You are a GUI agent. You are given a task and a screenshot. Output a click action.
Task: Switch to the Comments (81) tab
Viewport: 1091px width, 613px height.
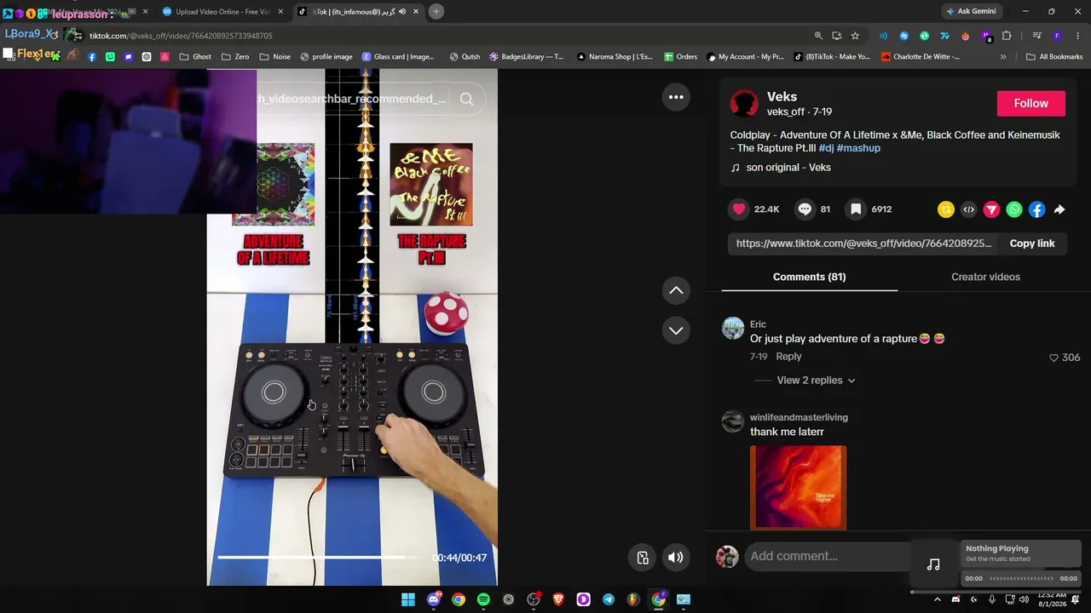(809, 277)
